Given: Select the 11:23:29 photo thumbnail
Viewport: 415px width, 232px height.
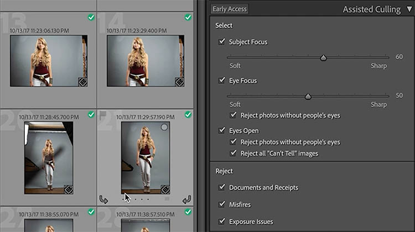Looking at the screenshot, I should point(145,61).
